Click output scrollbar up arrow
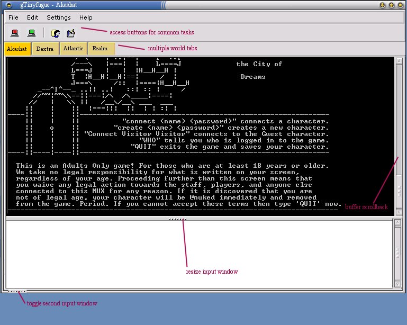The height and width of the screenshot is (325, 407). pos(399,61)
